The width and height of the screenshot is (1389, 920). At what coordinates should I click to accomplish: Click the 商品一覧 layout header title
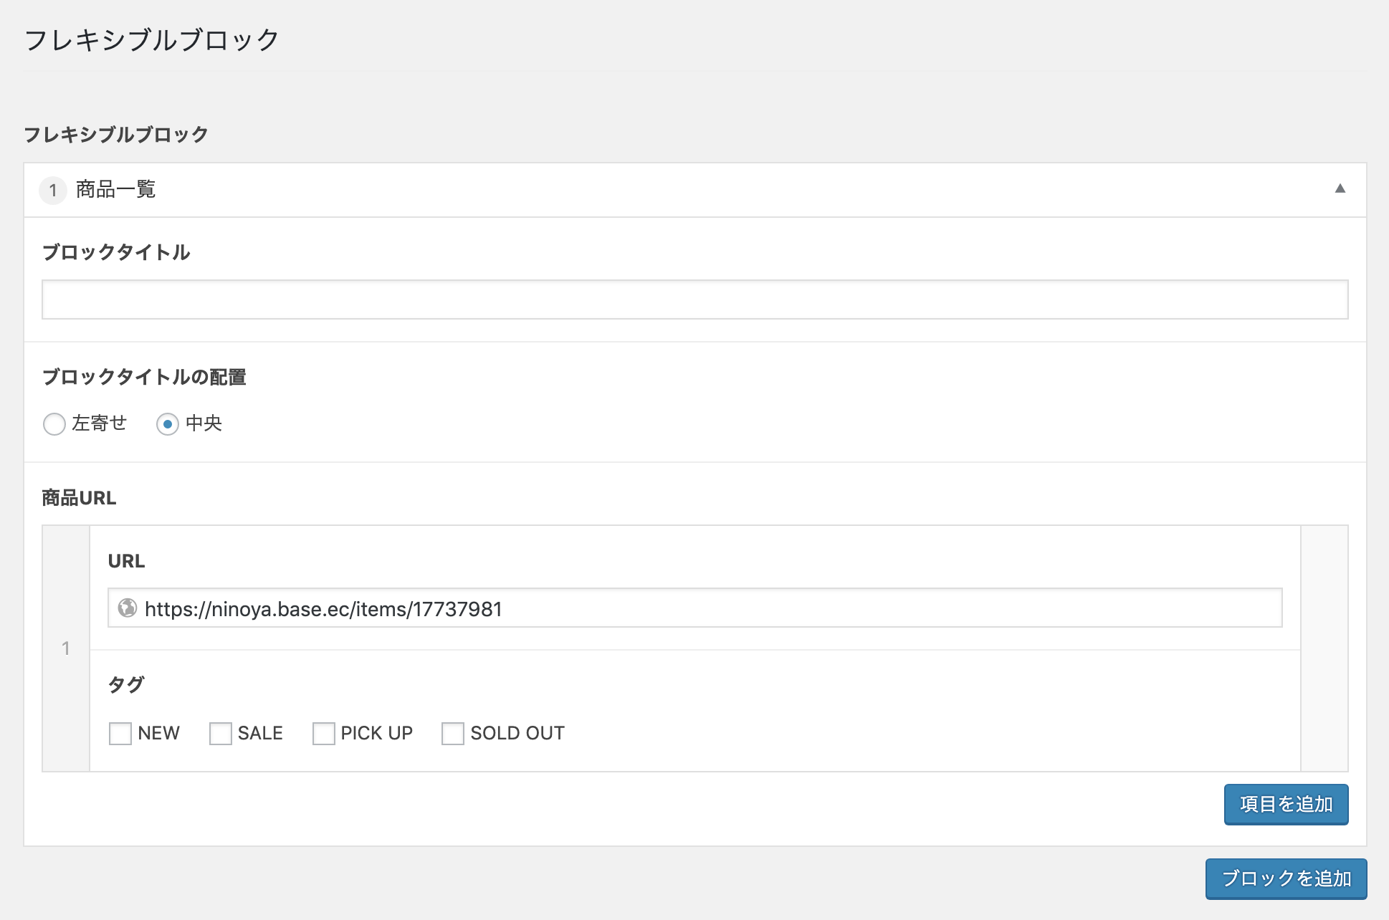click(116, 190)
